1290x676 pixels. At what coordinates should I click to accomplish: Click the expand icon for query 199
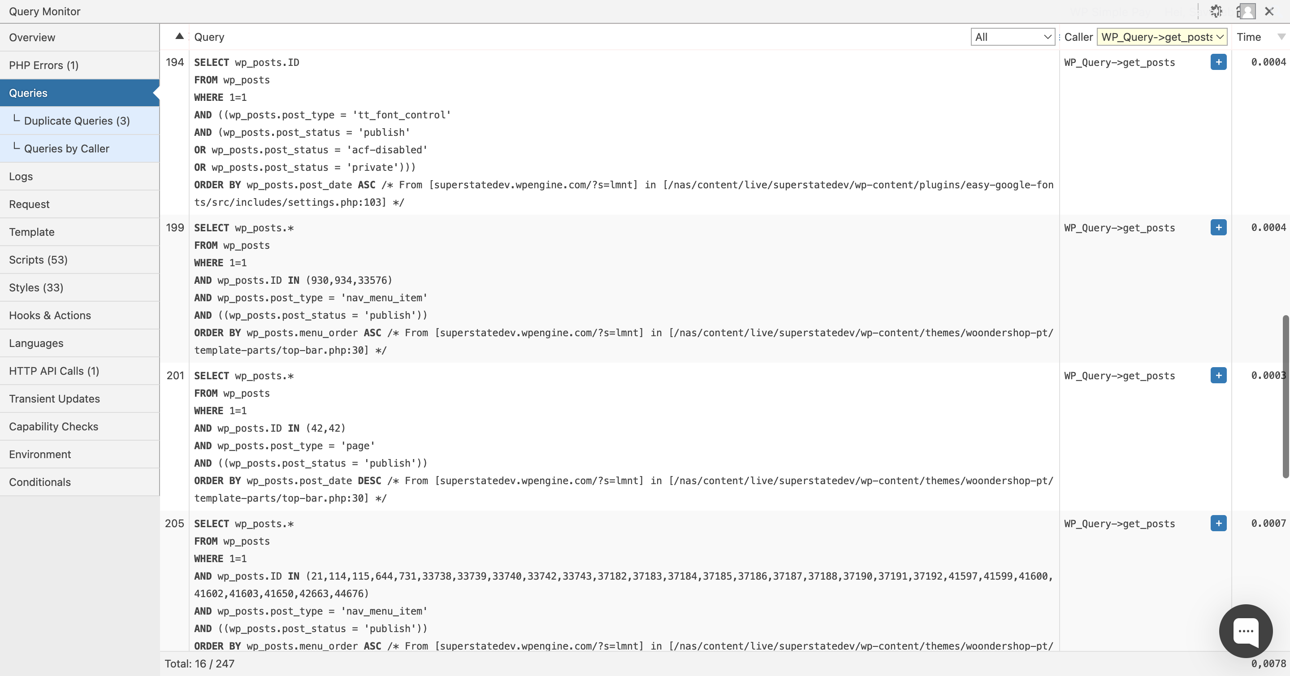coord(1218,227)
